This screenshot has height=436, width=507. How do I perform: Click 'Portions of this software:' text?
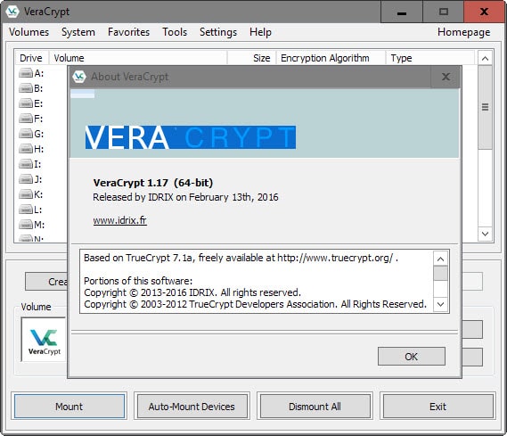[138, 281]
